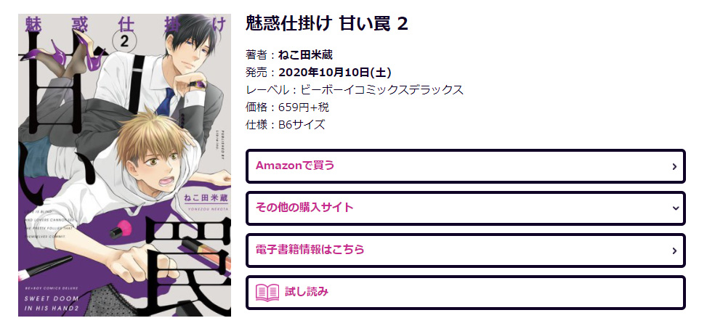
Task: Click release date 2020年10月10日(土)
Action: (334, 73)
